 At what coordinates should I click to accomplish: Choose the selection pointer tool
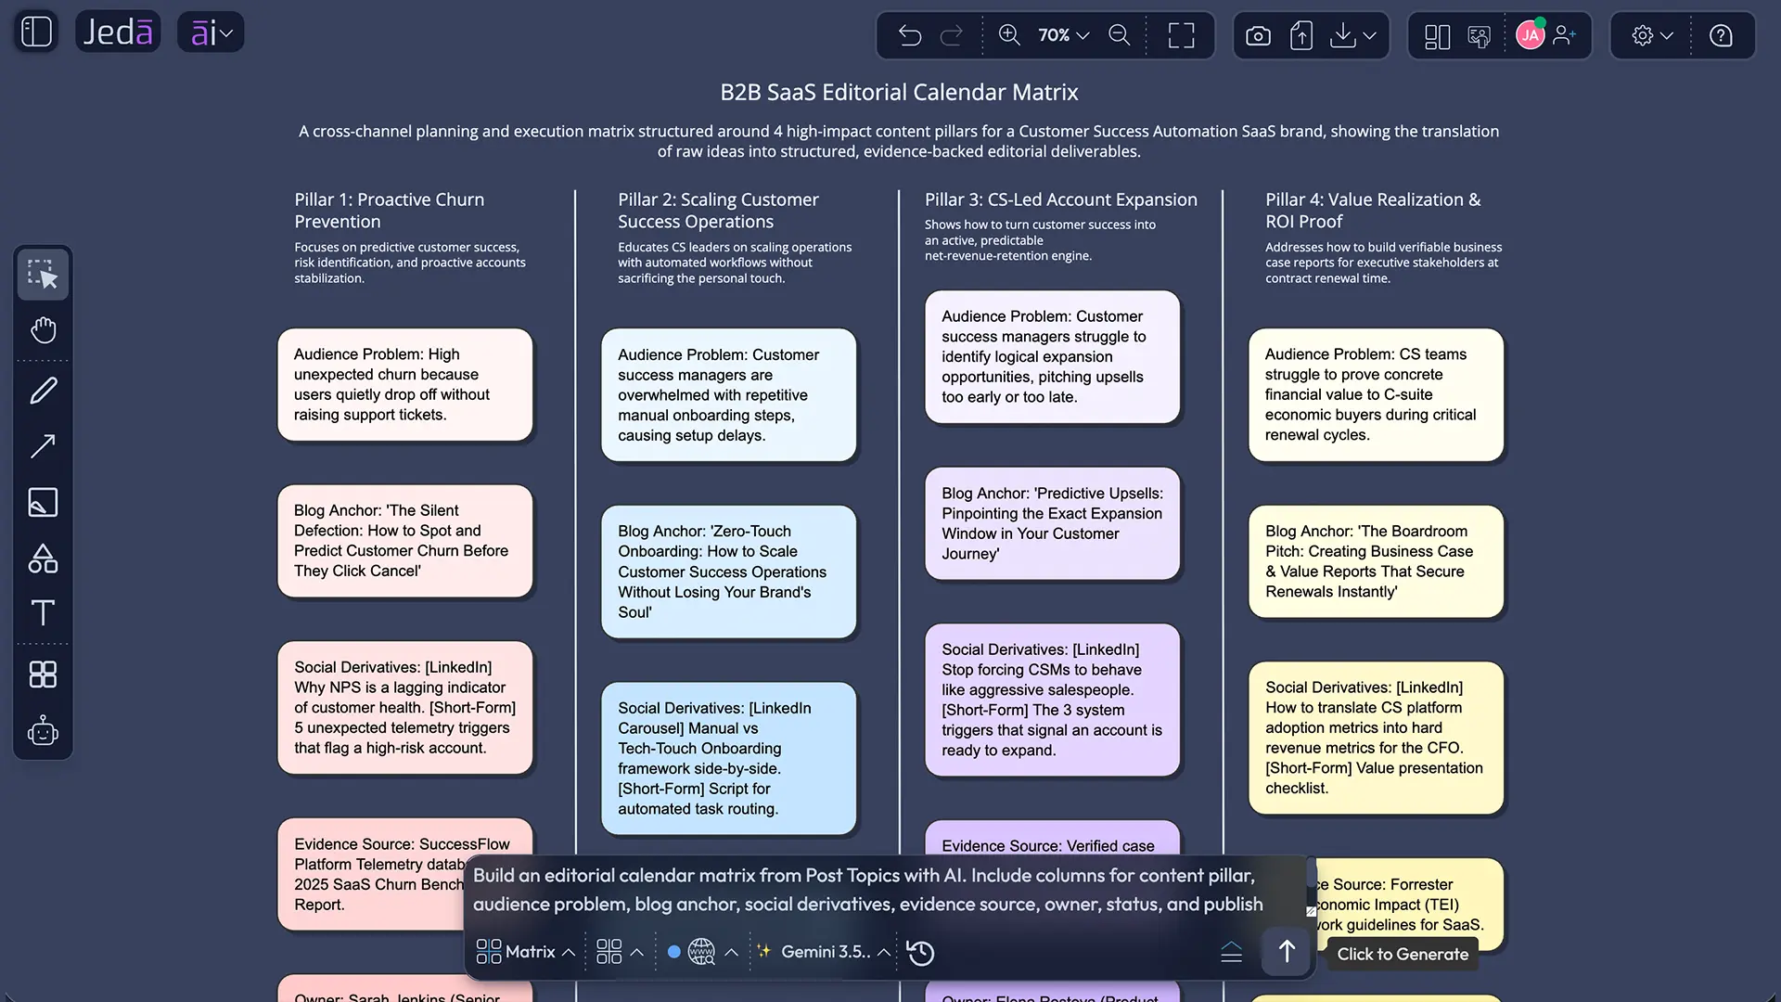point(43,275)
